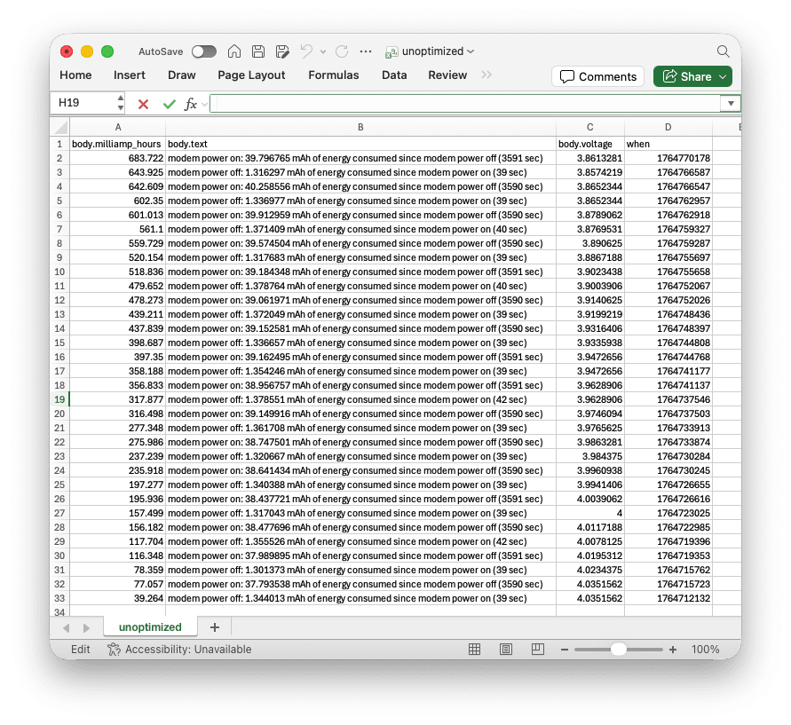This screenshot has width=791, height=725.
Task: Go to previous sheet arrow
Action: 66,627
